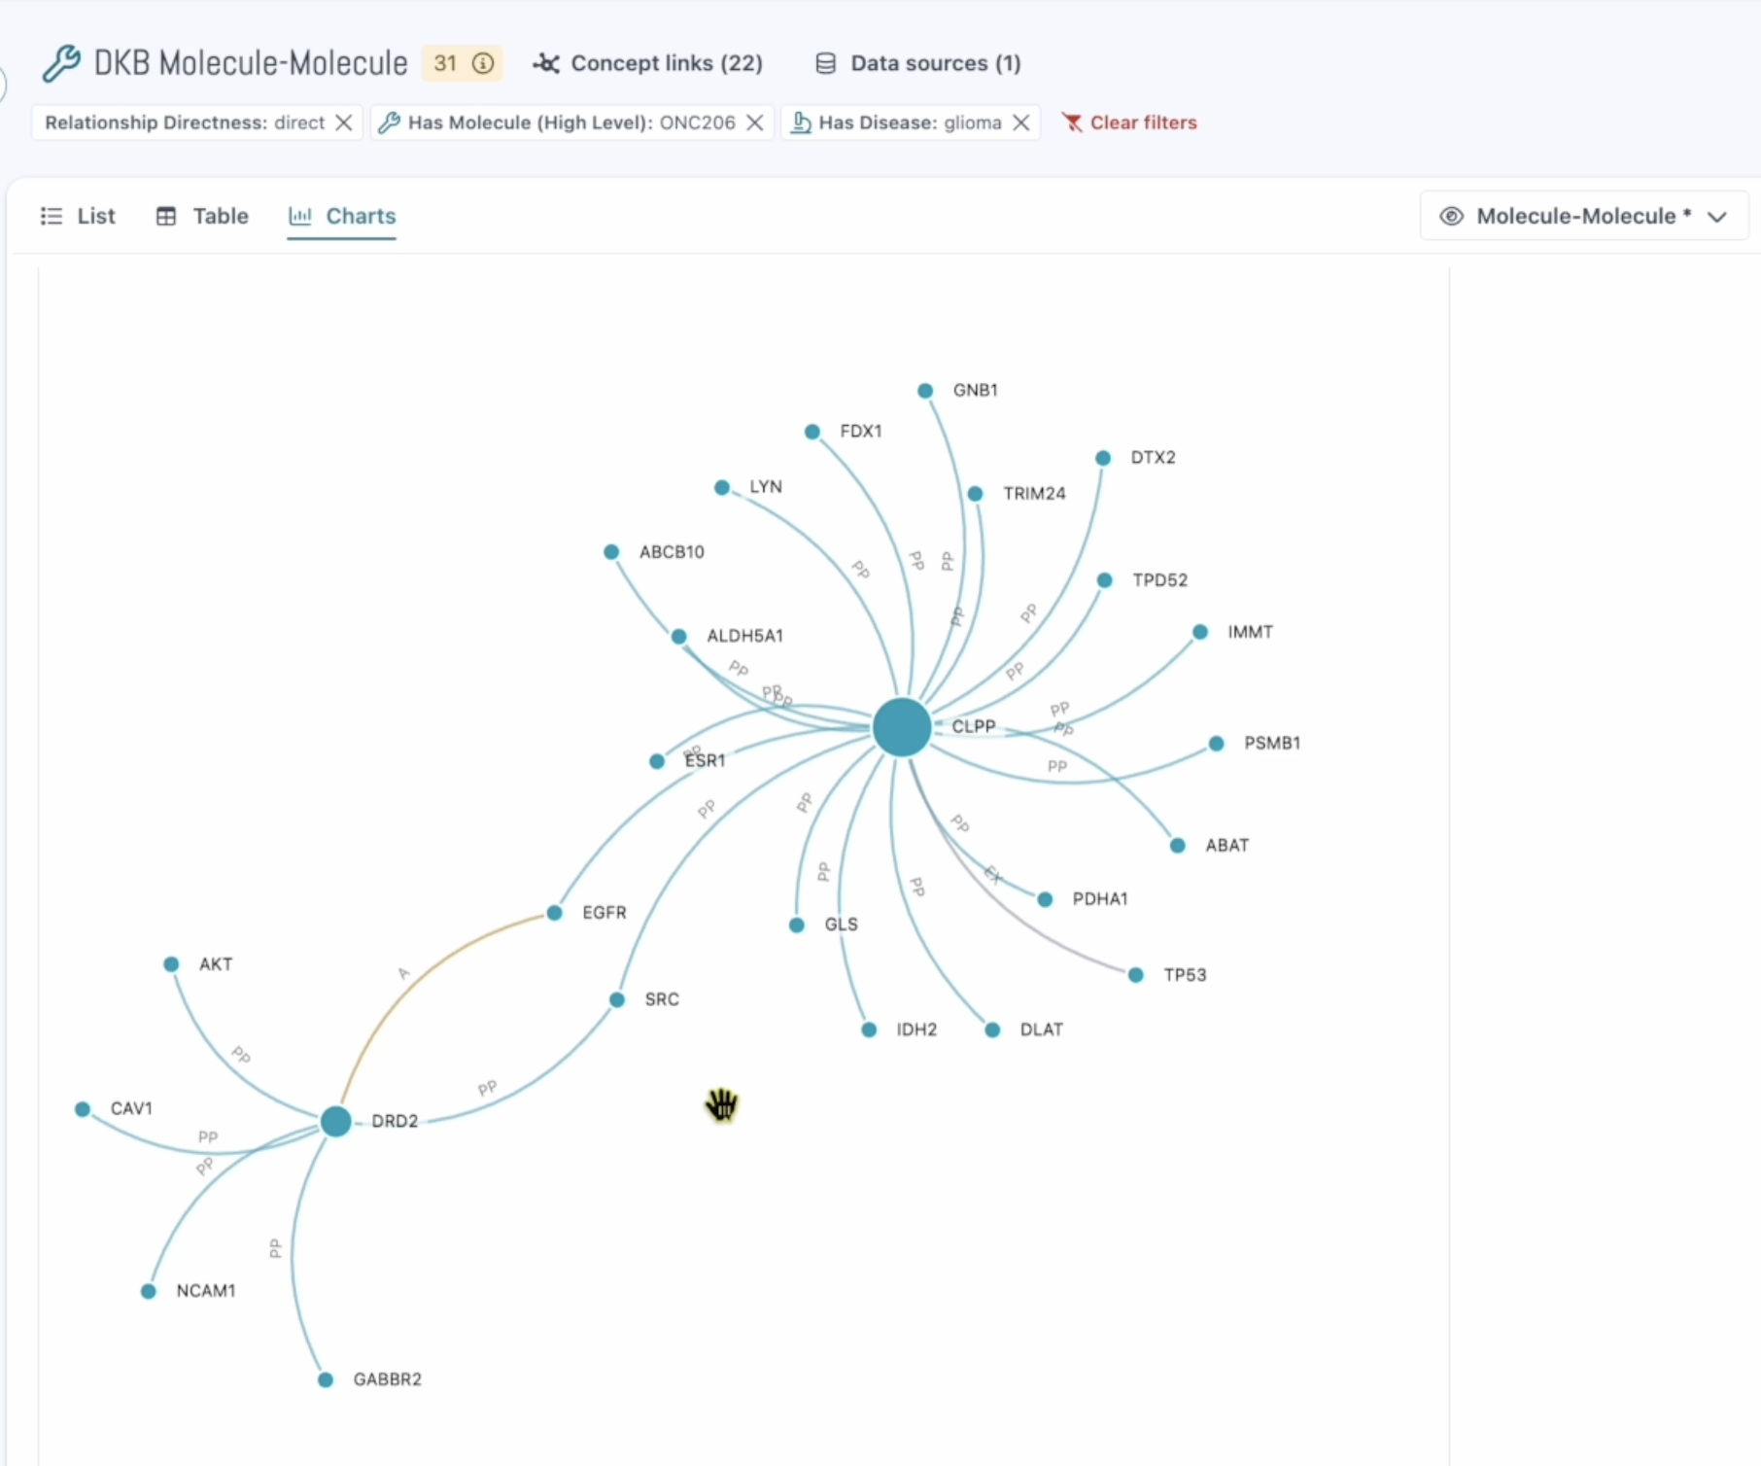Viewport: 1761px width, 1466px height.
Task: Switch to the Table view tab
Action: [202, 216]
